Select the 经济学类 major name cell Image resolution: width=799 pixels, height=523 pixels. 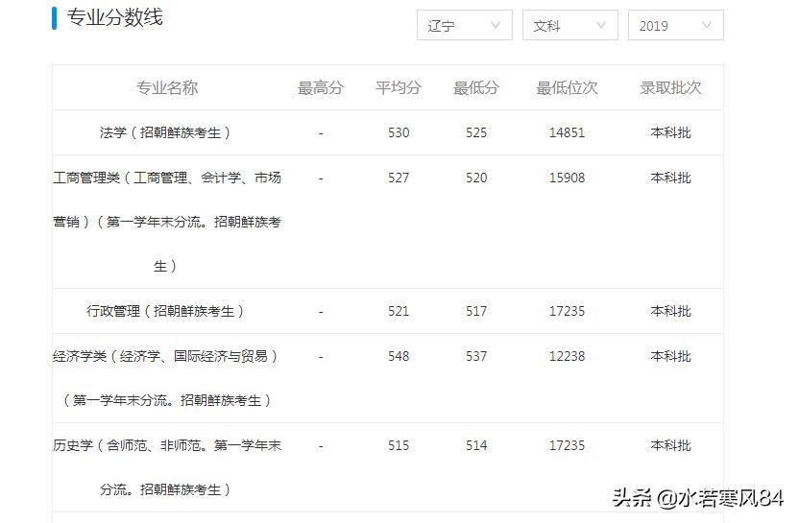167,378
